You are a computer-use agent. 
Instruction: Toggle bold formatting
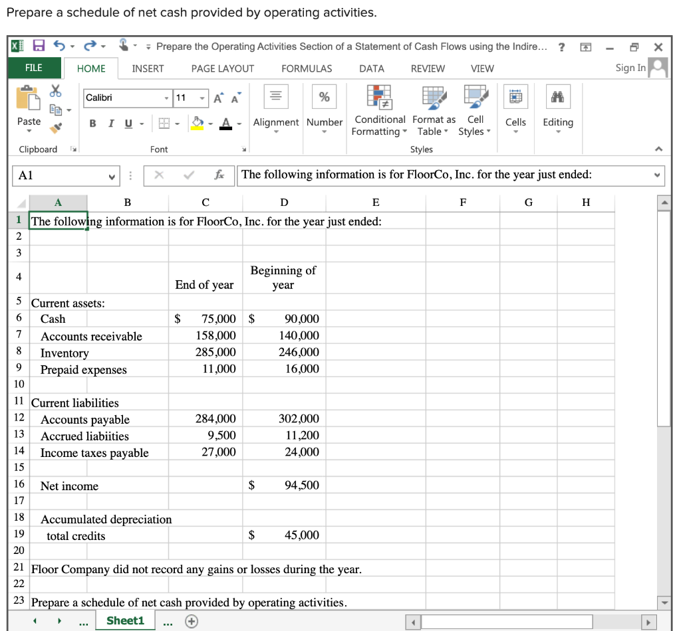(x=92, y=124)
